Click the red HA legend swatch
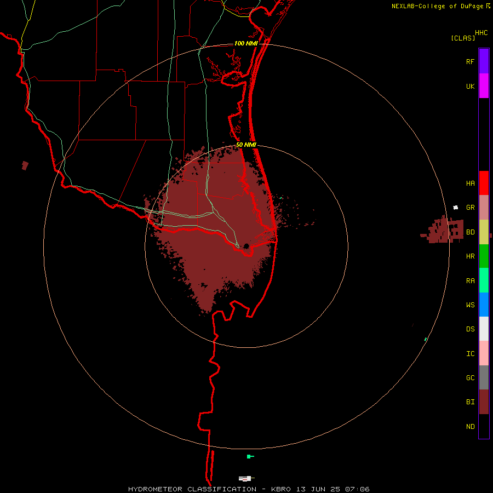493x493 pixels. (x=484, y=183)
